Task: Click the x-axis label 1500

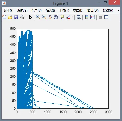Action: 63,112
